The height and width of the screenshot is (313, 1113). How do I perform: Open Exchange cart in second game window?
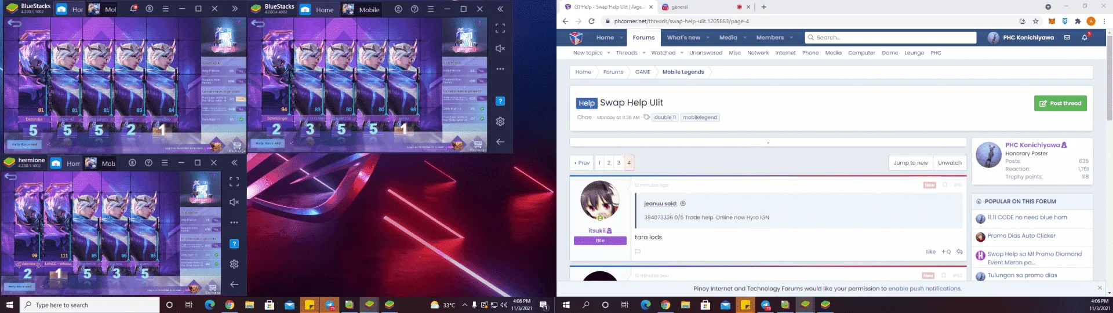tap(478, 144)
